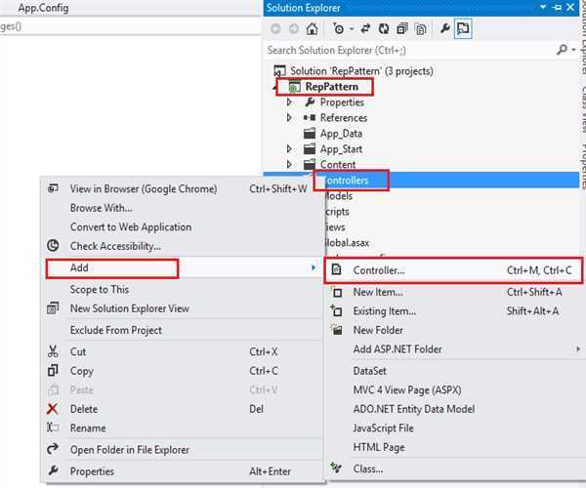Select the RepPattern project node
Screen dimensions: 586x488
[331, 87]
